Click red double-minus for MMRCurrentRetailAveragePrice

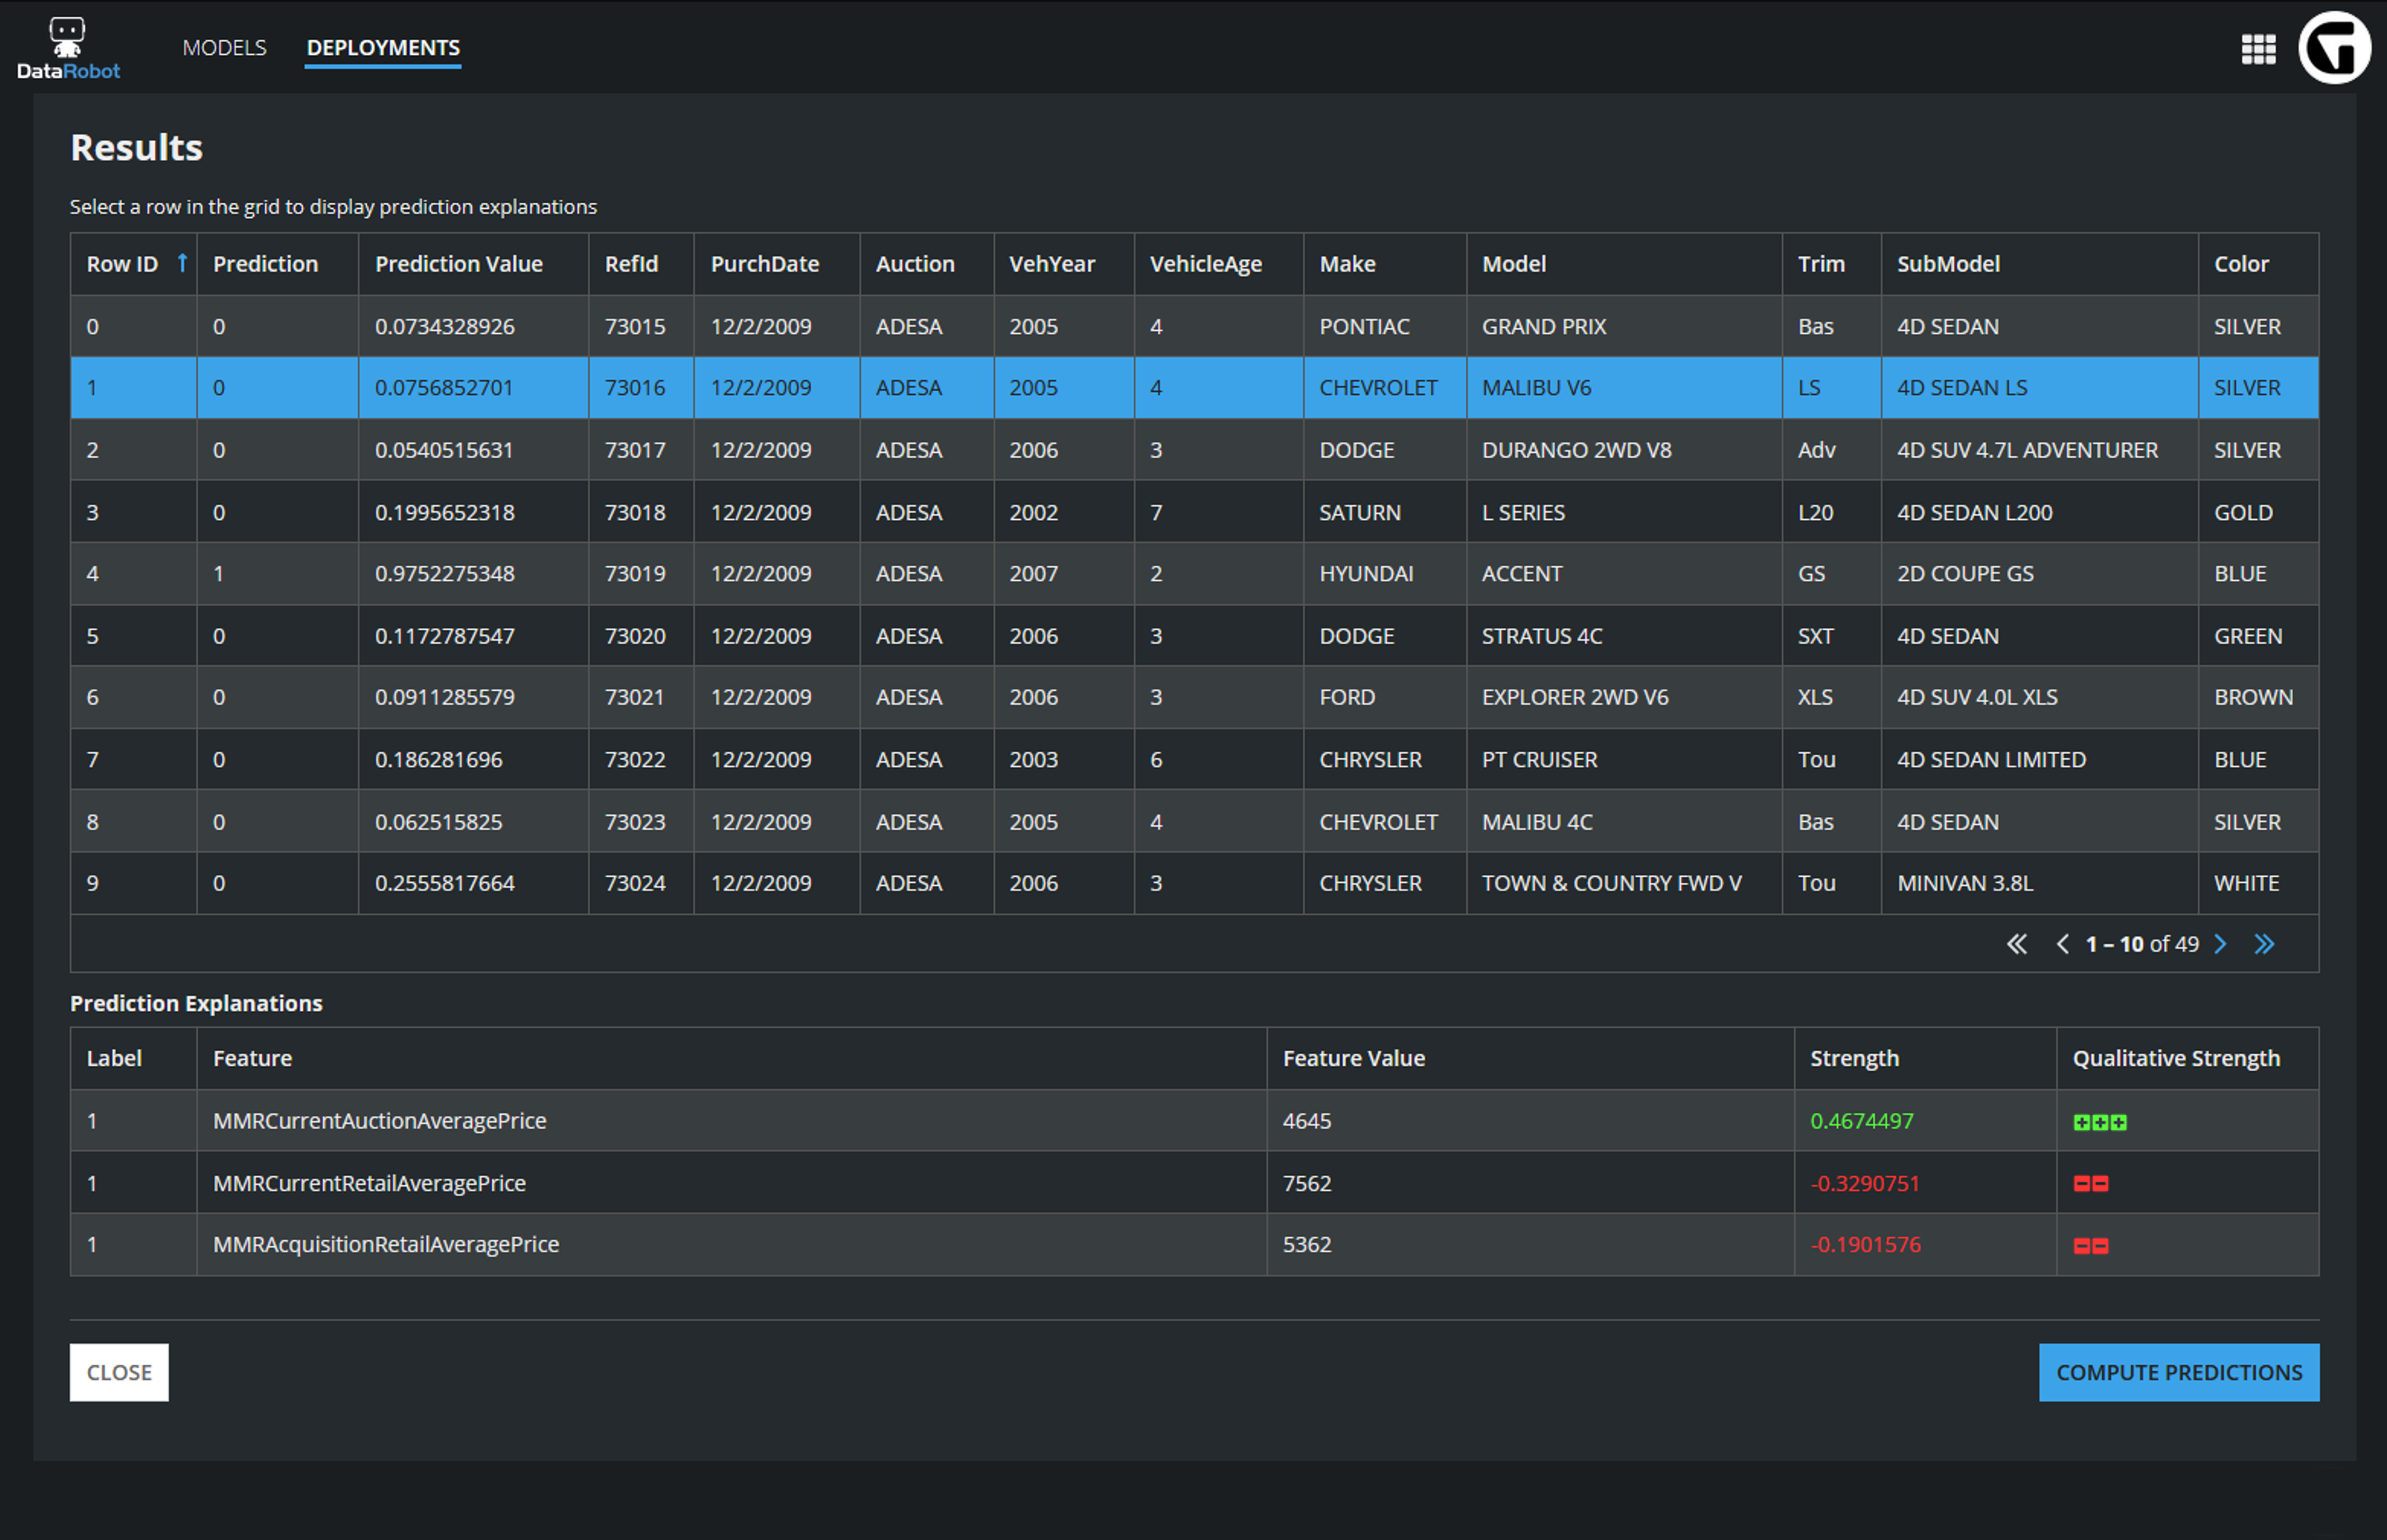click(x=2091, y=1184)
